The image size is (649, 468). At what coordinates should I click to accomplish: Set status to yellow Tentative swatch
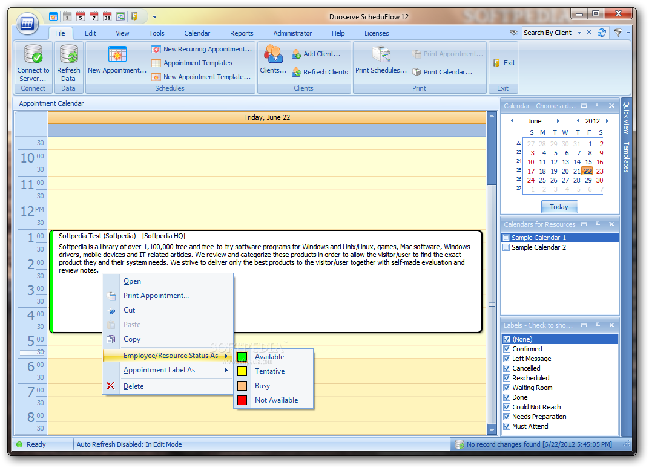242,371
